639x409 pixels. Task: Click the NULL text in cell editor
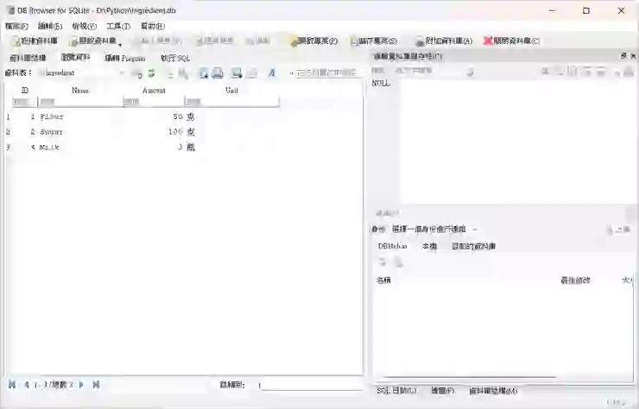click(381, 83)
